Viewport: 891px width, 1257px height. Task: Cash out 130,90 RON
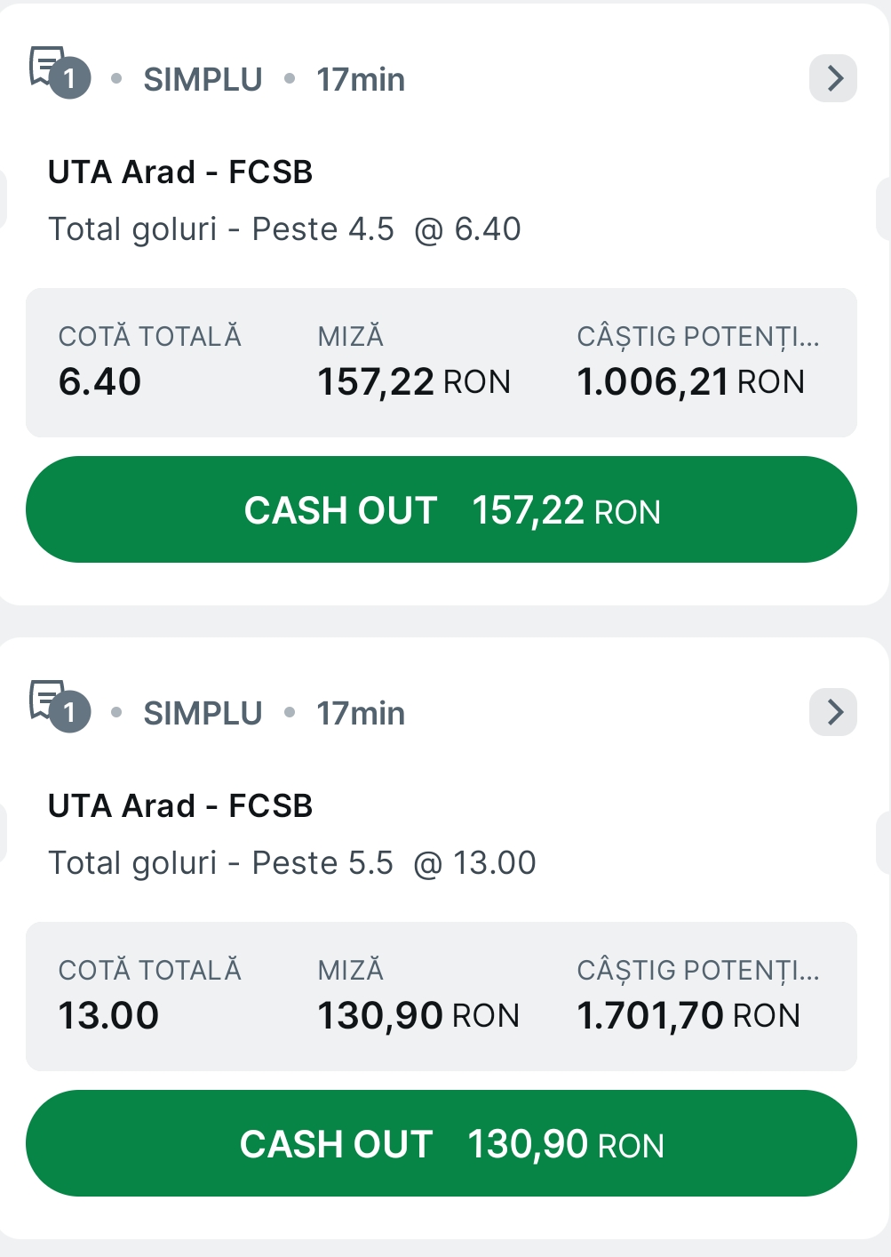(442, 1144)
